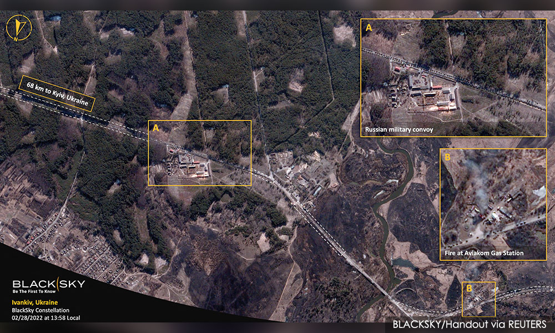
Task: Click the BlackSky logo
Action: click(x=48, y=284)
